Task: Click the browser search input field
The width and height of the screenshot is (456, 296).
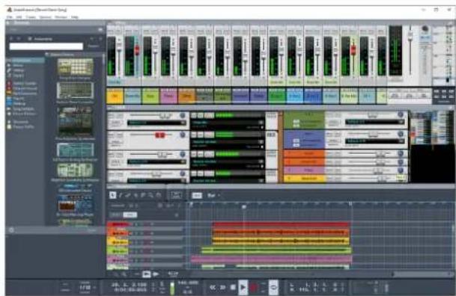Action: pos(46,46)
